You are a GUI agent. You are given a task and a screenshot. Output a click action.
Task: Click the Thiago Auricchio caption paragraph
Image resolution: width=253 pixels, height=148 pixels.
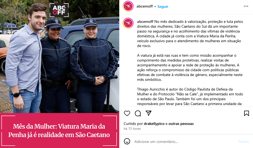click(190, 96)
